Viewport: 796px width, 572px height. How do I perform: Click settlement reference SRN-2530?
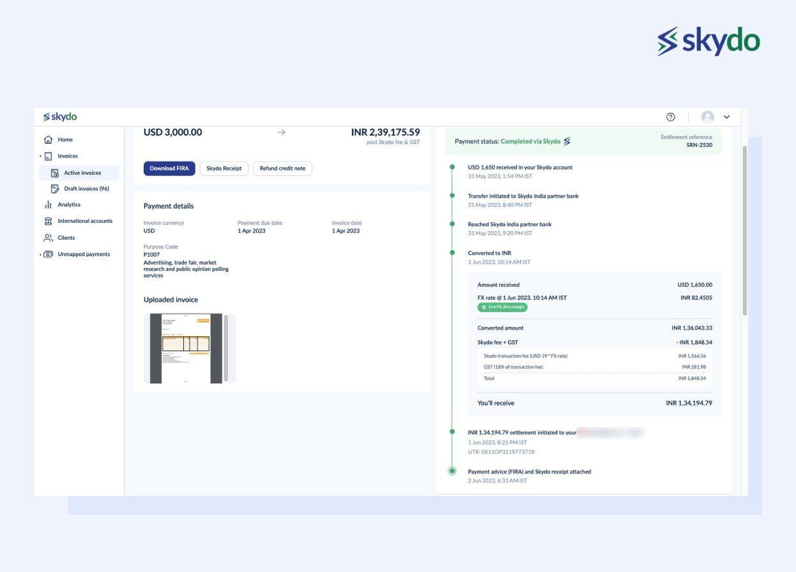click(699, 145)
